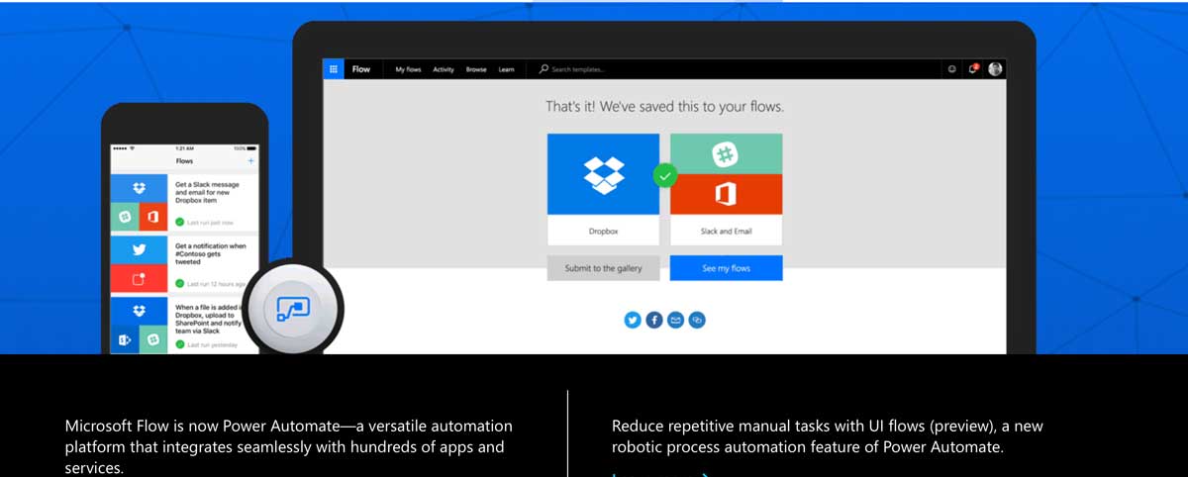Click the green checkmark between tiles
Screen dimensions: 1188x477
(664, 176)
